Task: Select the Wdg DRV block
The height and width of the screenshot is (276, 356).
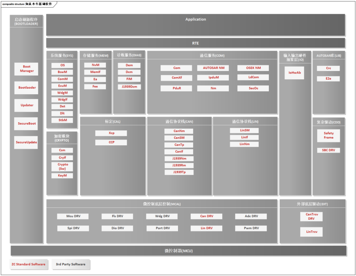Action: (162, 216)
